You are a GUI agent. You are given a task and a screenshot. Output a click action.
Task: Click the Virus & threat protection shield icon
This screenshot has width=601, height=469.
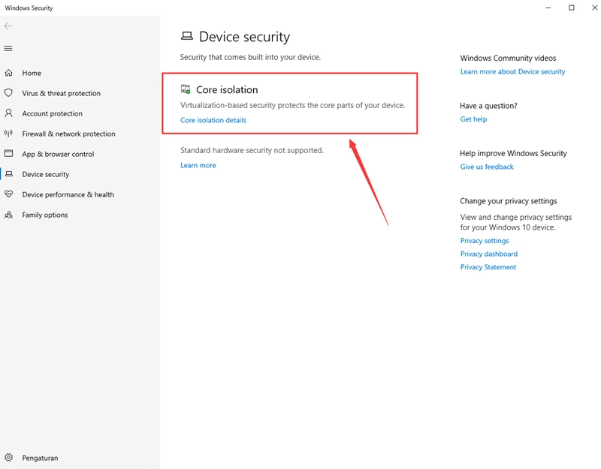(x=8, y=93)
